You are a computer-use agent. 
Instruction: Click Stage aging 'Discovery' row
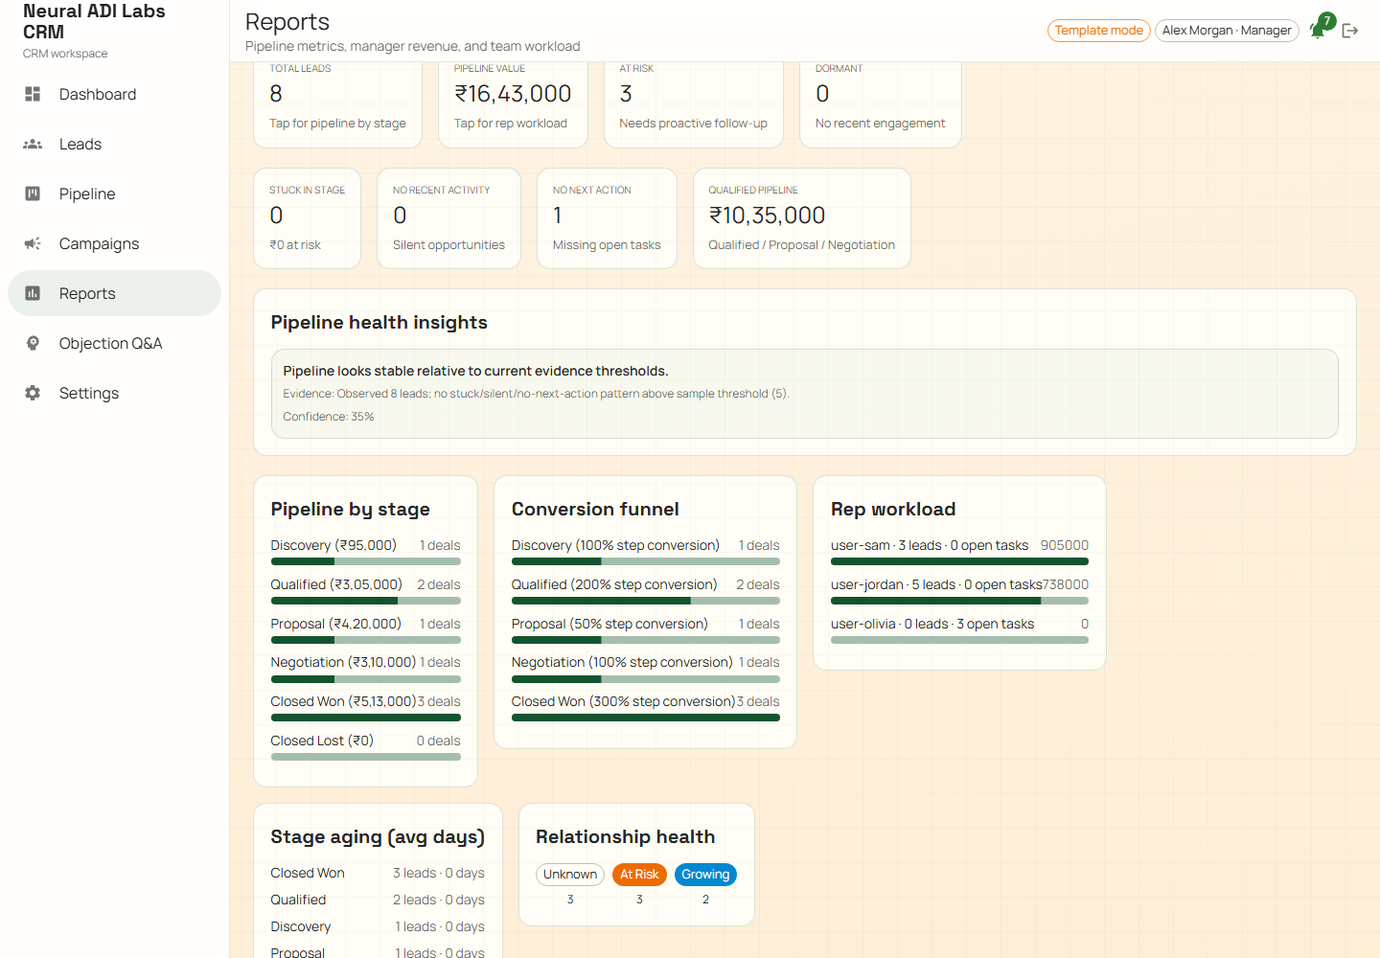[x=378, y=926]
